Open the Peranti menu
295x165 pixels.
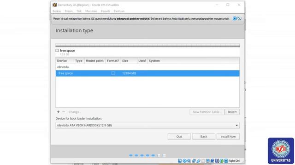pyautogui.click(x=105, y=11)
